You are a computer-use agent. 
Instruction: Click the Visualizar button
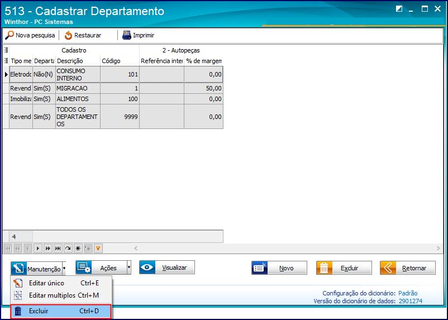[x=167, y=268]
